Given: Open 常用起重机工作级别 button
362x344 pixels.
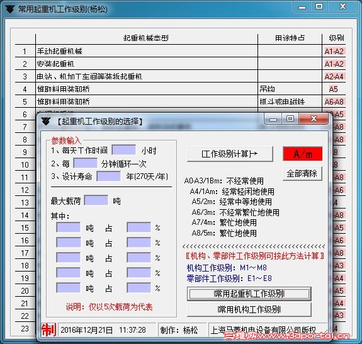Looking at the screenshot, I should pyautogui.click(x=249, y=294).
